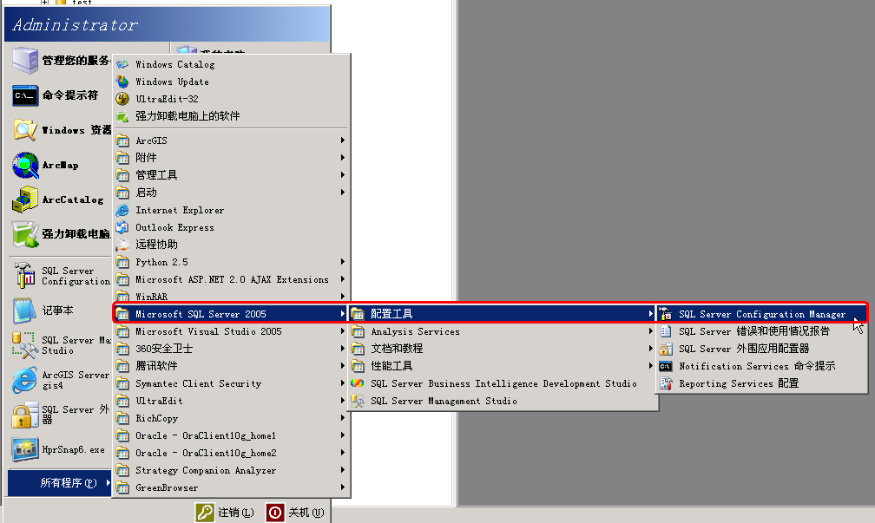
Task: Expand the 腾讯软件 folder
Action: 231,366
